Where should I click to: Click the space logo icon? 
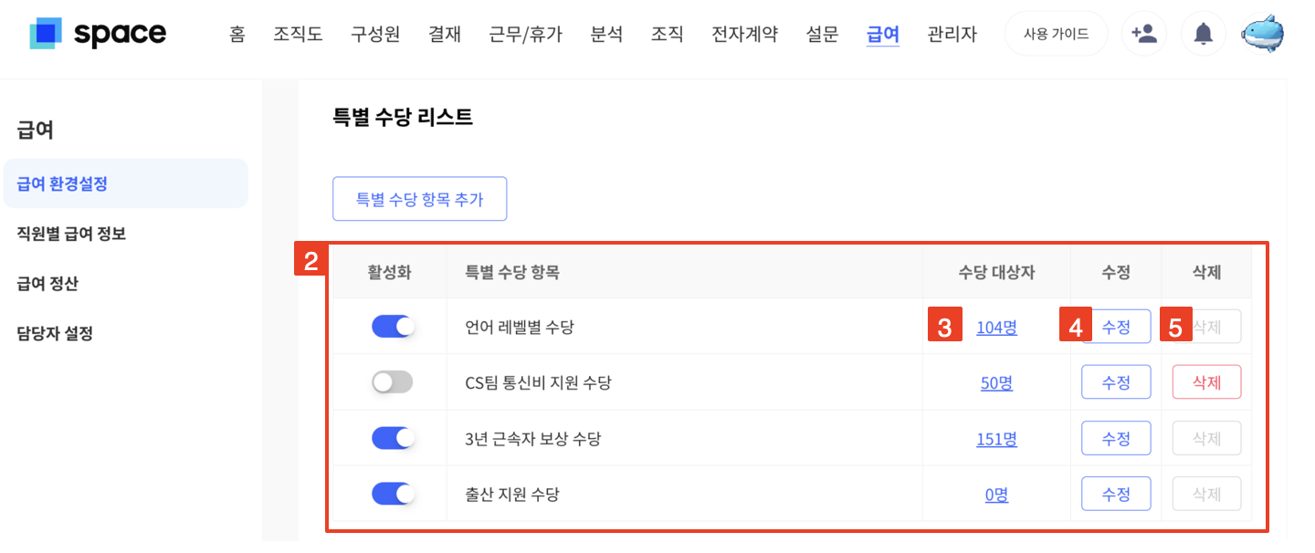coord(46,34)
